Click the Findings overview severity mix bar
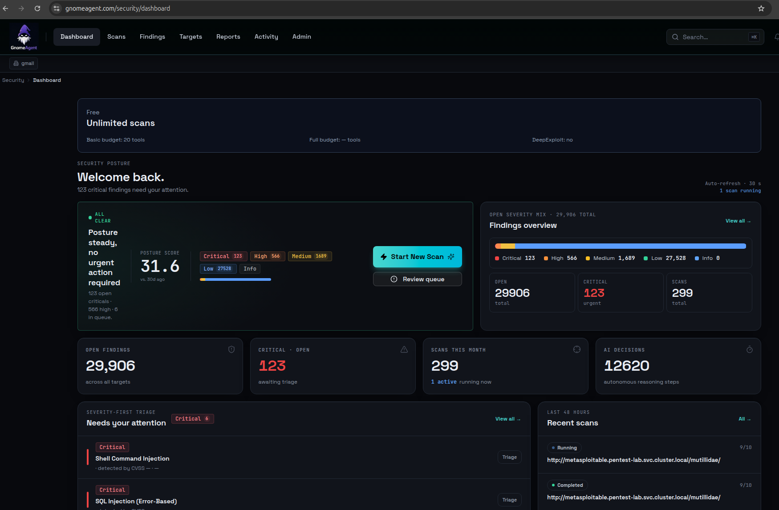The height and width of the screenshot is (510, 779). 621,246
